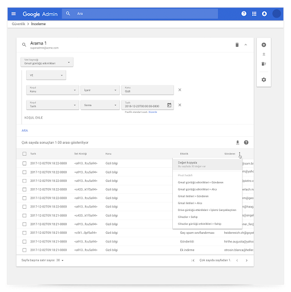Select Değeri kopyala menu option
The image size is (291, 292).
click(x=207, y=164)
